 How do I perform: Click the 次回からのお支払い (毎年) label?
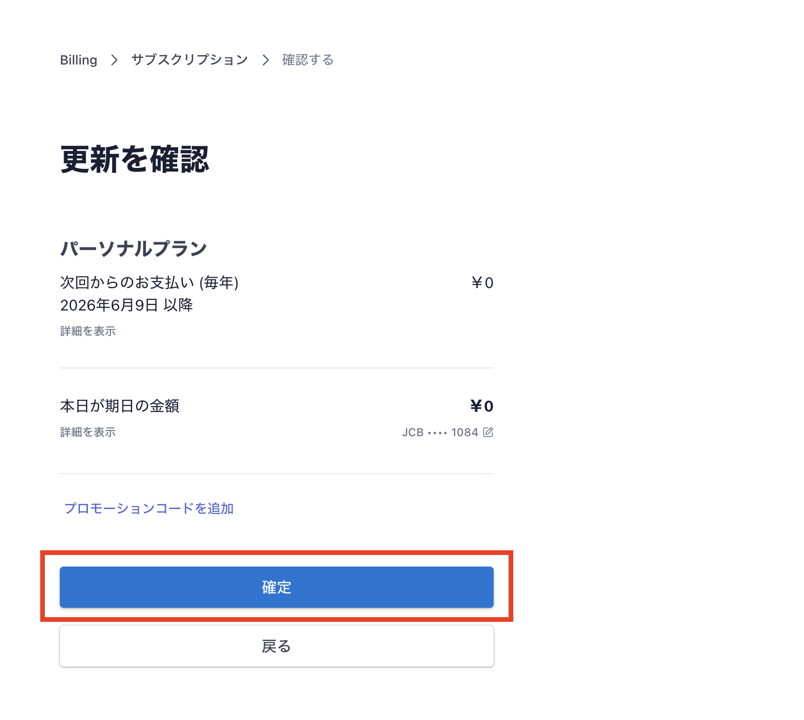(x=150, y=282)
